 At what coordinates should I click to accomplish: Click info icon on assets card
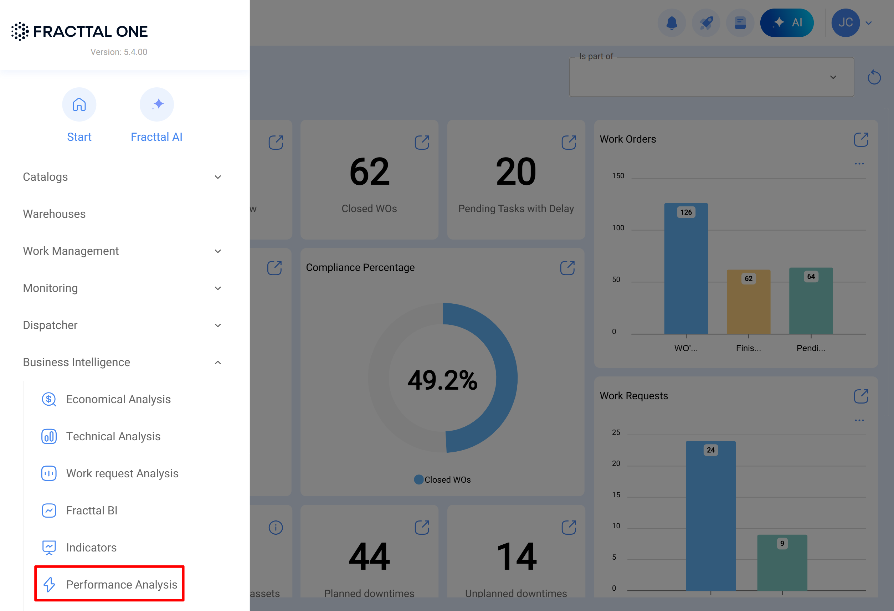276,528
